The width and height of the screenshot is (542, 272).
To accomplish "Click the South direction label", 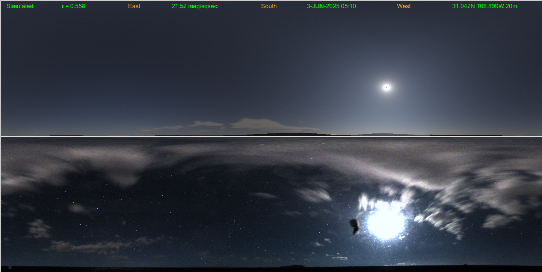I will coord(269,6).
